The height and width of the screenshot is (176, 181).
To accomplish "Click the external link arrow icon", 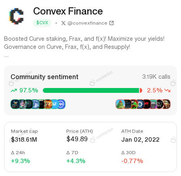I will [112, 23].
